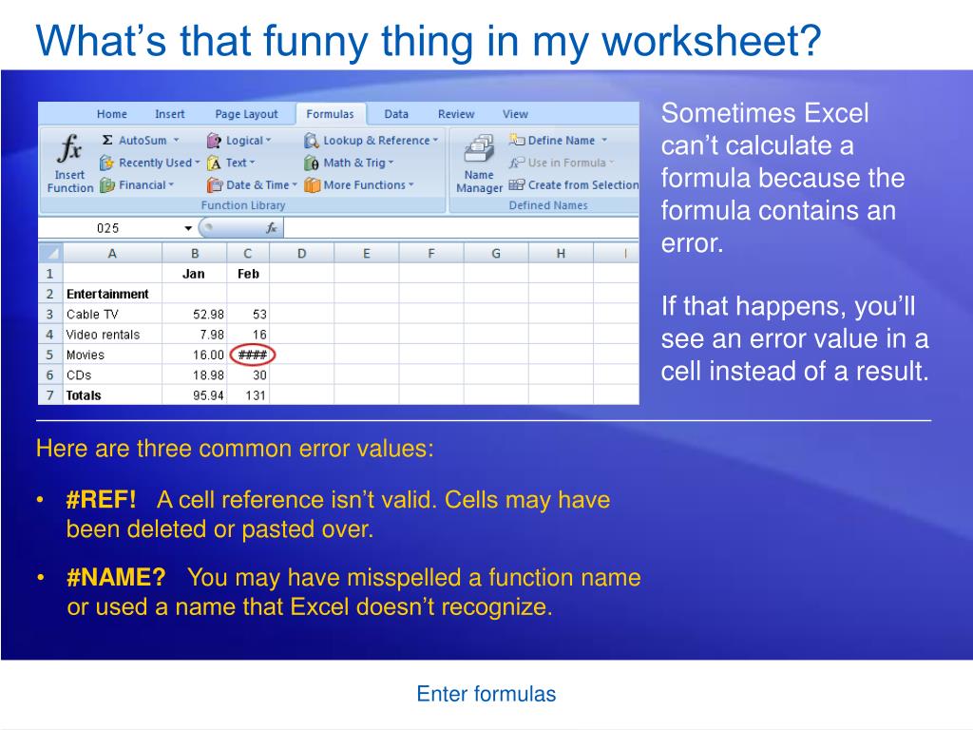Switch to the Data tab
The height and width of the screenshot is (730, 973).
click(396, 114)
